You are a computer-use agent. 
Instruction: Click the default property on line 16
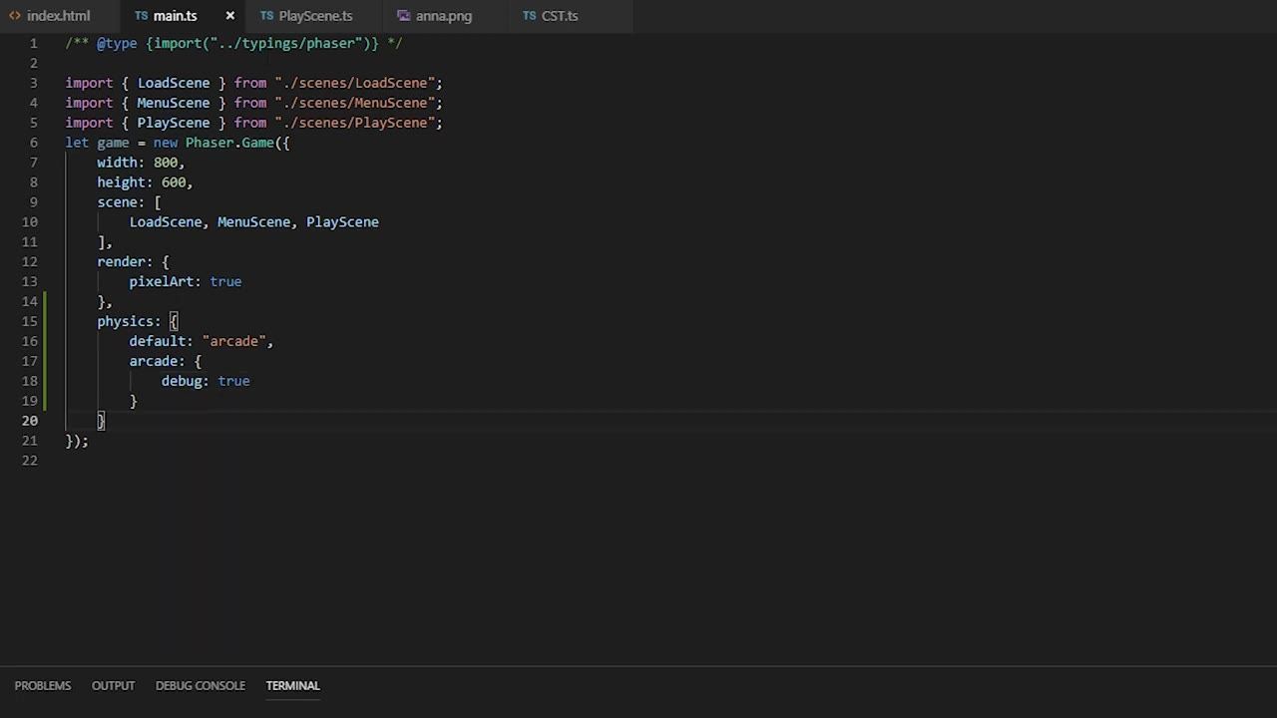(158, 341)
